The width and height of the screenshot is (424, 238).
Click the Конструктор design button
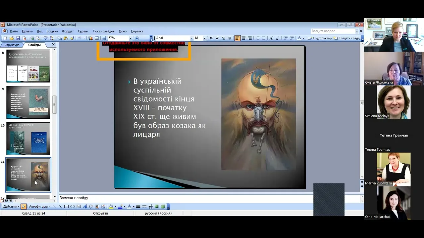320,38
